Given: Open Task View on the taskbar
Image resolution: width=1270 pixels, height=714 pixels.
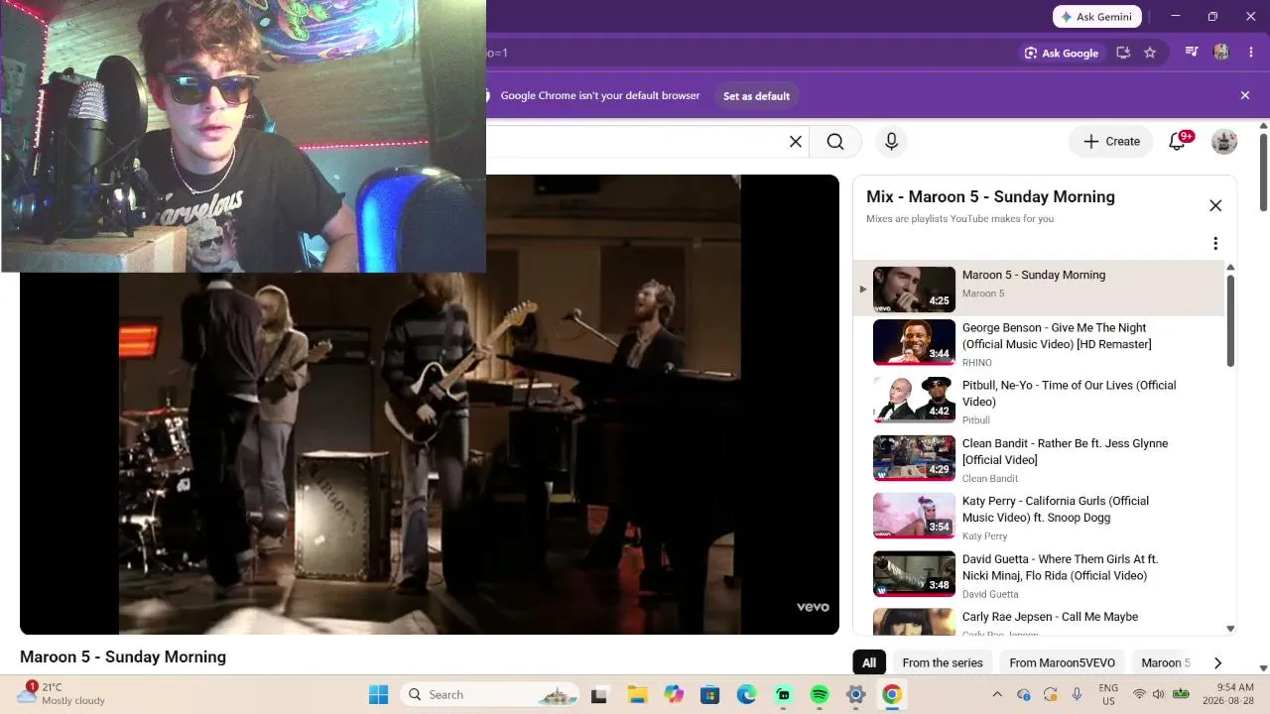Looking at the screenshot, I should [598, 695].
